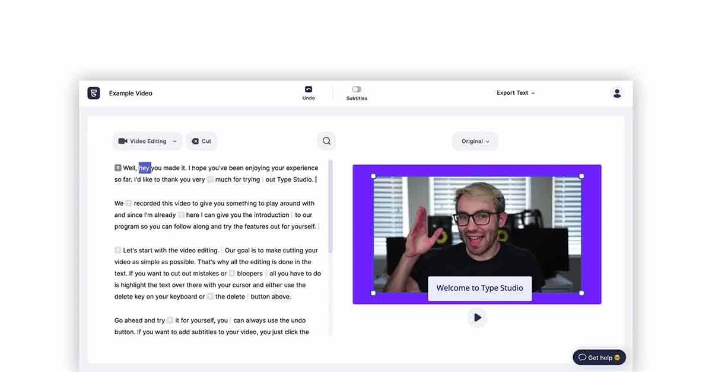Open search with the magnifying glass icon
Viewport: 712px width, 372px height.
point(326,141)
